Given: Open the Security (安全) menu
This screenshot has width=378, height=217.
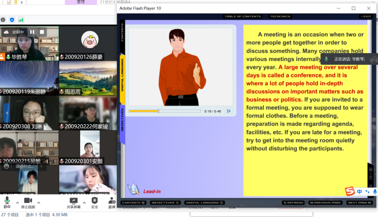Looking at the screenshot, I should (94, 202).
